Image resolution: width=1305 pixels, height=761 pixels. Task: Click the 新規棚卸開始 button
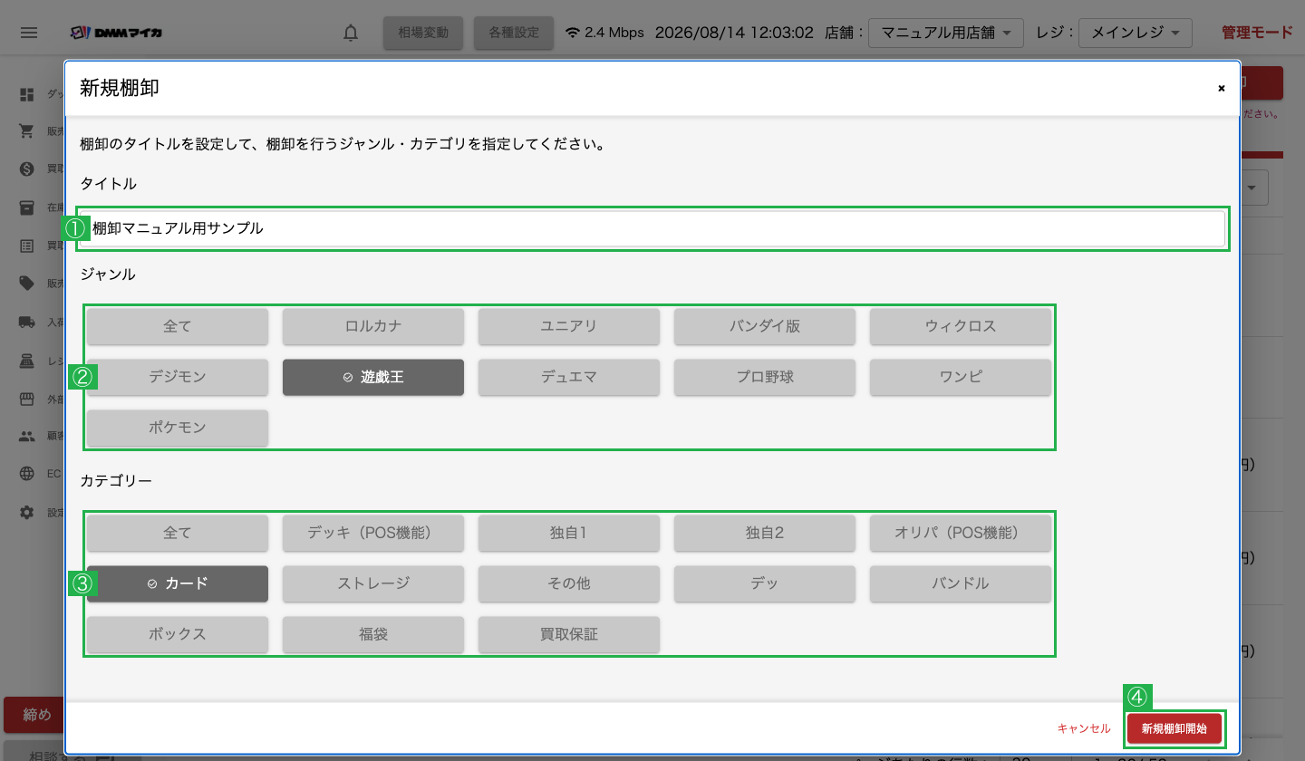(x=1174, y=728)
